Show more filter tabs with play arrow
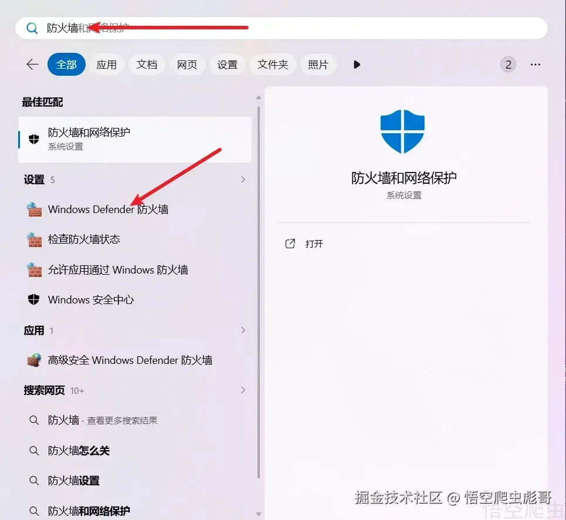The width and height of the screenshot is (566, 520). coord(357,65)
